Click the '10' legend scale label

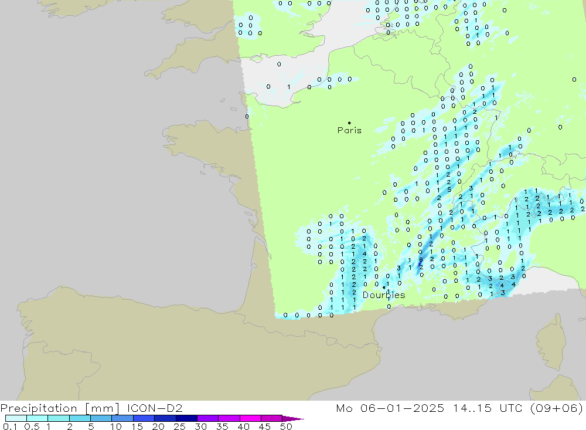(115, 426)
